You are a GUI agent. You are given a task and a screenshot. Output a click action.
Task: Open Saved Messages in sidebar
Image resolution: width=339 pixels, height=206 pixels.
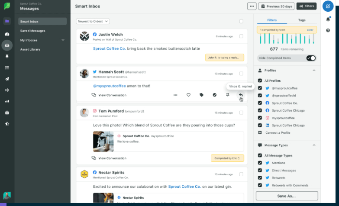[32, 31]
